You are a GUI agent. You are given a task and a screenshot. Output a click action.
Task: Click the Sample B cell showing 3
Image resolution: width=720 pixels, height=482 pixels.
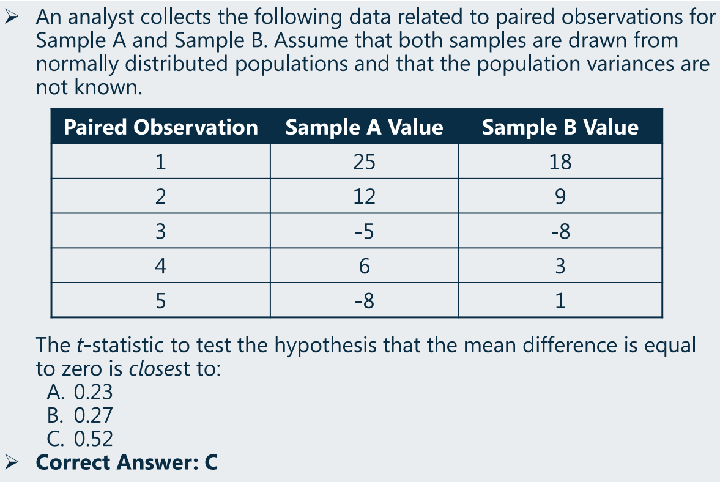560,266
